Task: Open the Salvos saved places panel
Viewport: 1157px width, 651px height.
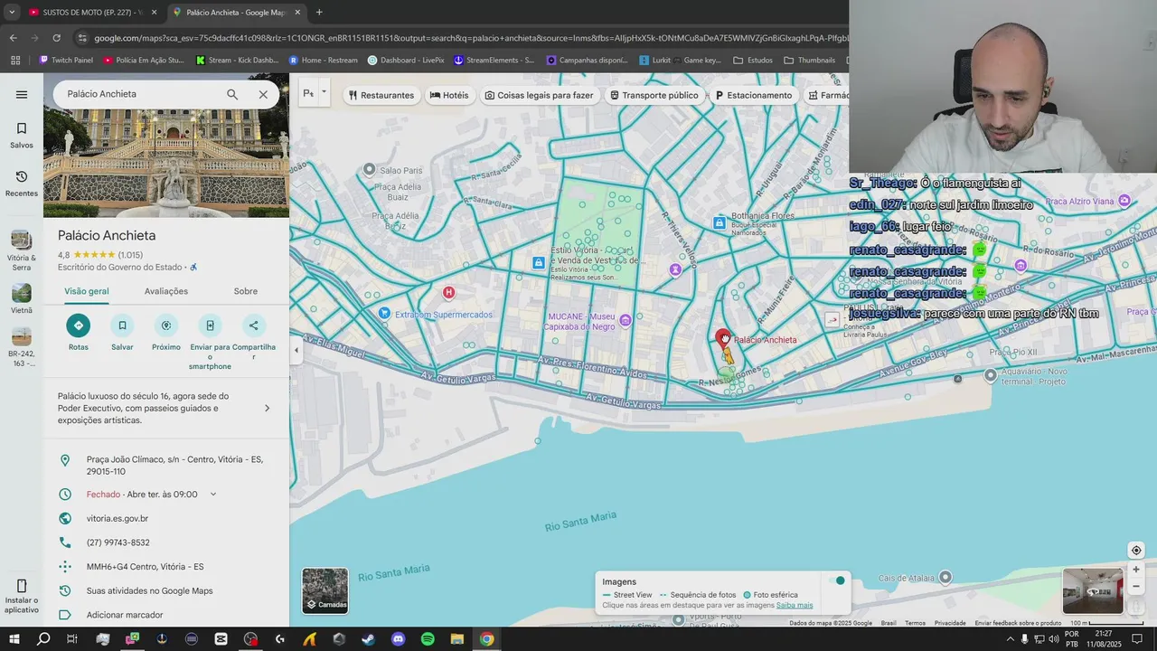Action: pyautogui.click(x=22, y=135)
